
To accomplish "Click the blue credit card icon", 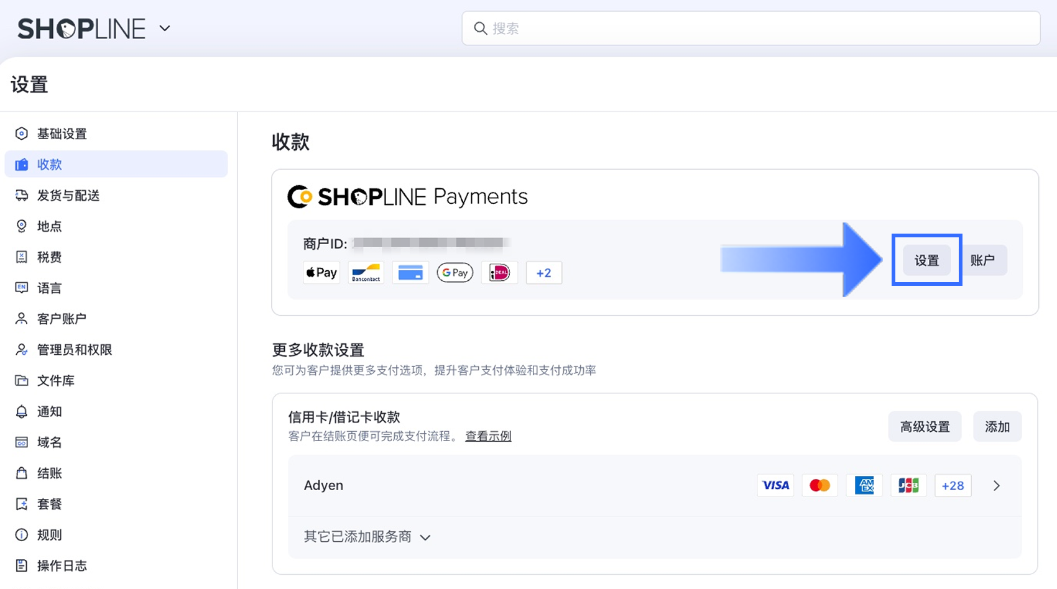I will pos(410,273).
